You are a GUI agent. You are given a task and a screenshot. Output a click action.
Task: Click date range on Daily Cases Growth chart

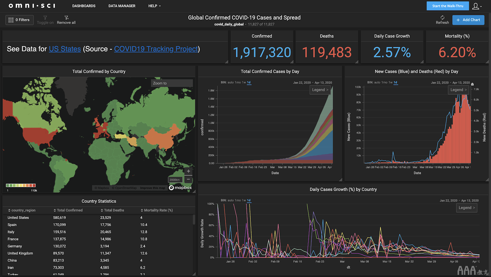click(x=459, y=201)
